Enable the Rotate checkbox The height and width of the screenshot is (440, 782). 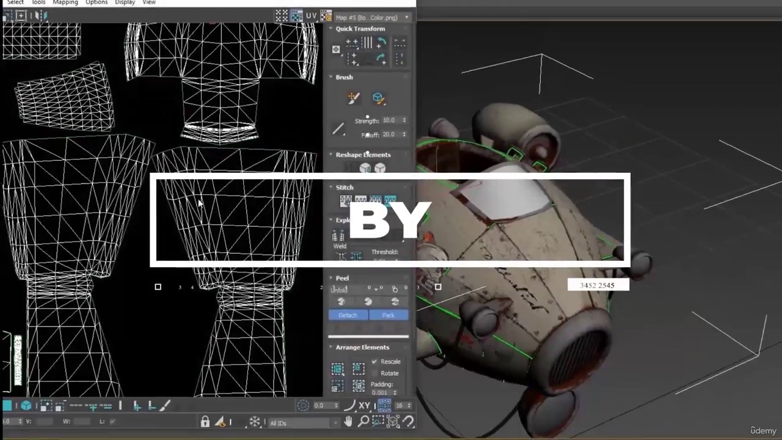(375, 373)
